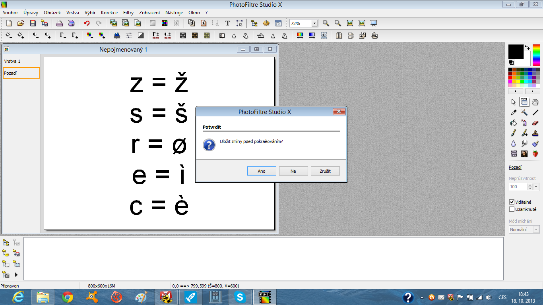The image size is (543, 305).
Task: Swap foreground and background colors
Action: [527, 47]
